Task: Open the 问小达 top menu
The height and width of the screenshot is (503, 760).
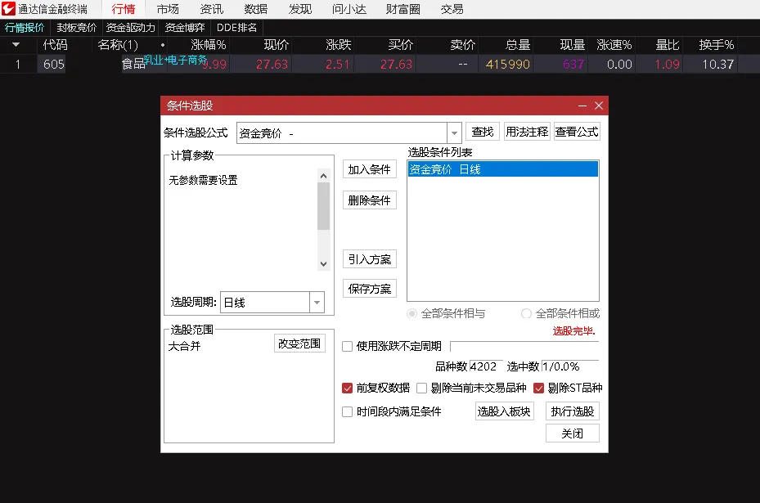Action: tap(349, 9)
